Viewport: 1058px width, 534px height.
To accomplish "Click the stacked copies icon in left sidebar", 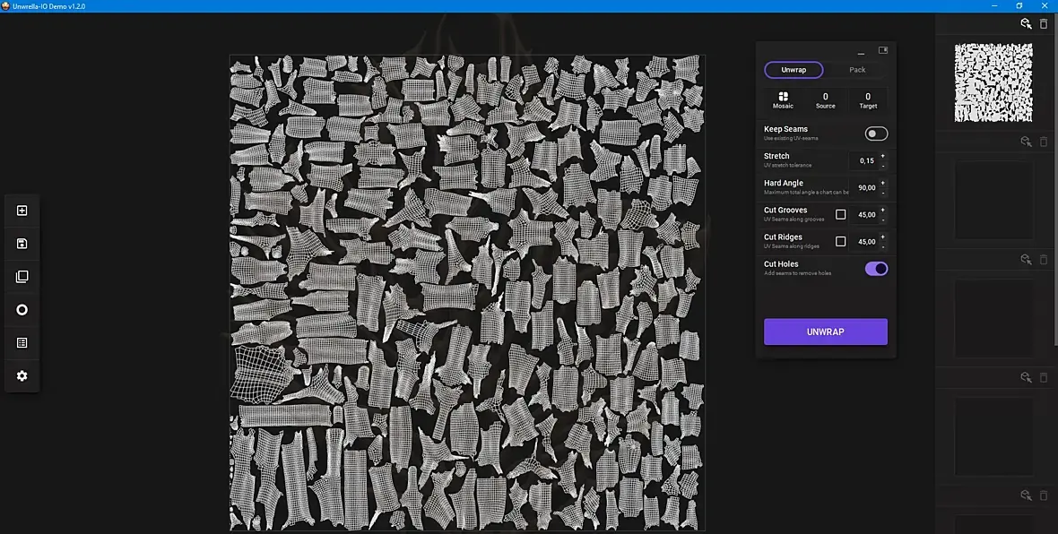I will tap(22, 277).
